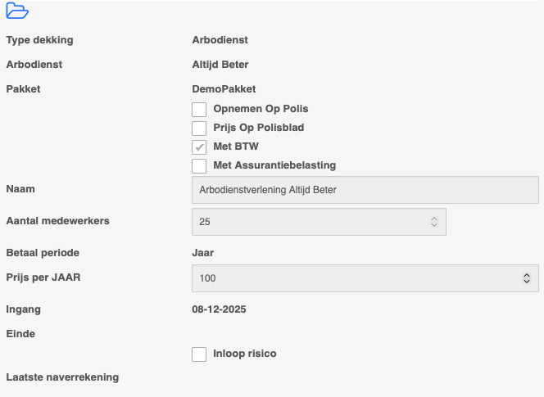The height and width of the screenshot is (397, 544).
Task: Enable the Inloop risico checkbox
Action: tap(199, 354)
